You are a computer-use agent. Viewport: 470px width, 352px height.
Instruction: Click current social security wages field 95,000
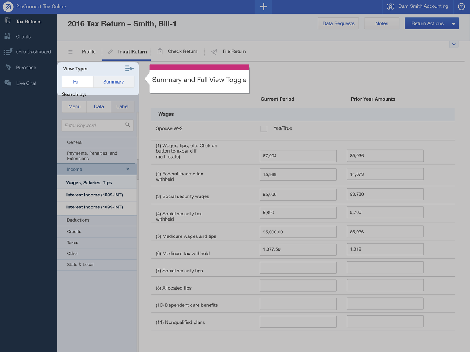298,195
